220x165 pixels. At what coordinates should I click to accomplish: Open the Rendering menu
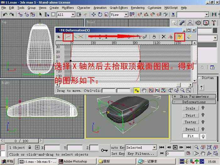click(x=138, y=8)
